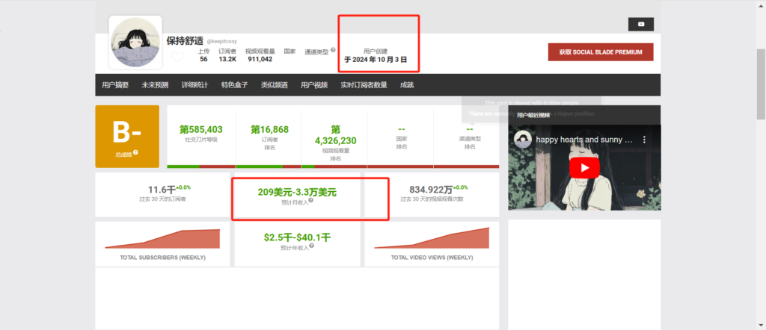Open the 成就 tab
Image resolution: width=766 pixels, height=330 pixels.
click(x=406, y=85)
